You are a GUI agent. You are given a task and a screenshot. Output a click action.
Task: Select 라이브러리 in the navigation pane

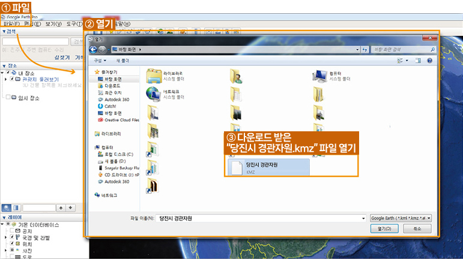pos(107,134)
